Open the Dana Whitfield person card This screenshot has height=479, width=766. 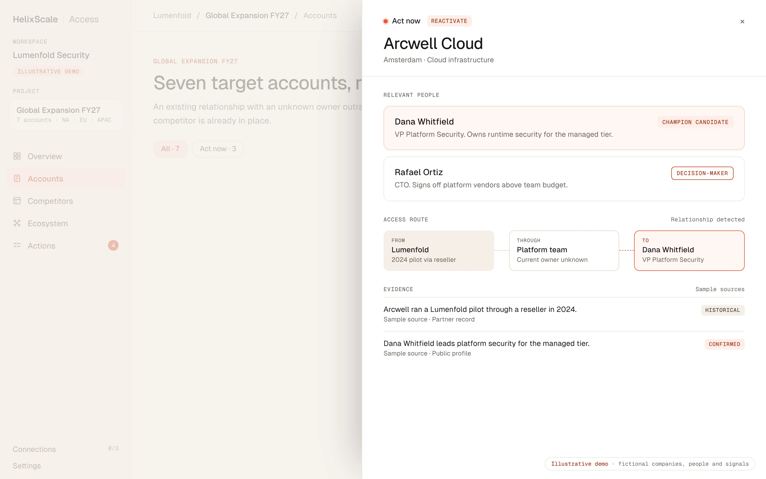coord(564,128)
